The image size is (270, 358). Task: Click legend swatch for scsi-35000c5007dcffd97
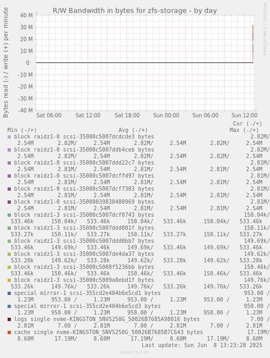click(x=9, y=176)
